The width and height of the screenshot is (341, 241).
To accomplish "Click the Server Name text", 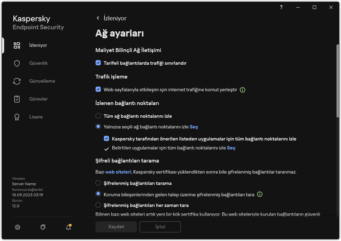I will click(x=24, y=184).
